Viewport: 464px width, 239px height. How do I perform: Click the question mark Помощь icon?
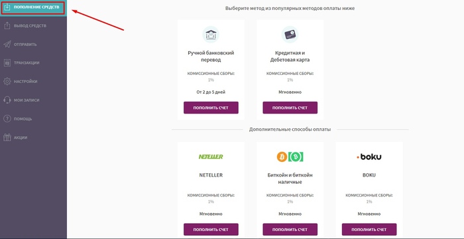(7, 119)
